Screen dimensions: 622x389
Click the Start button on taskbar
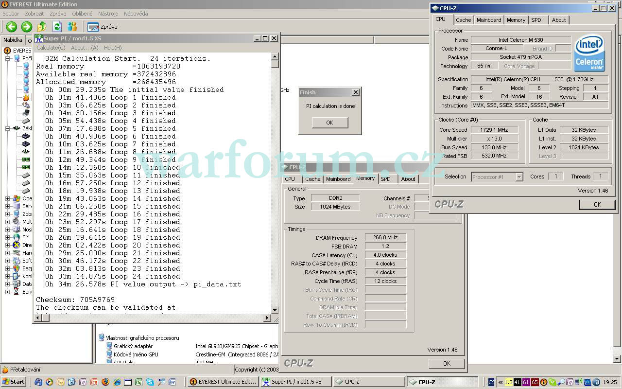click(14, 382)
